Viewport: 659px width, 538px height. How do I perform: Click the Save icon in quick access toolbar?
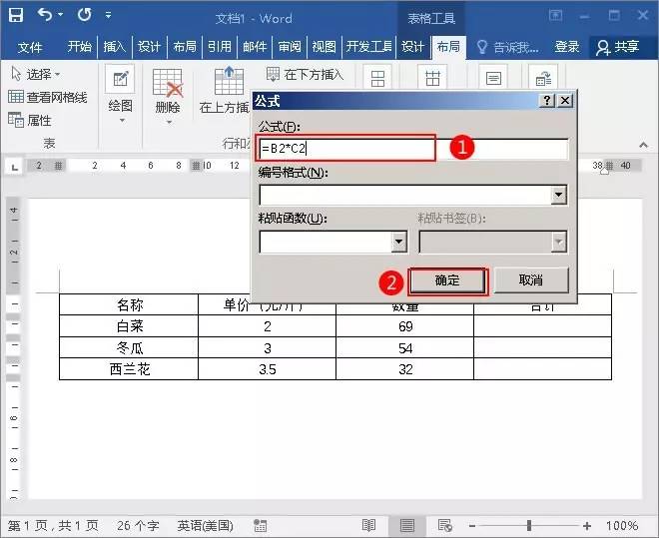point(16,16)
